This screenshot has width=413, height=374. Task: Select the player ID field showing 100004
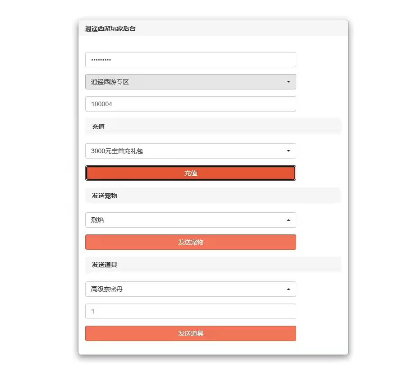click(x=190, y=103)
